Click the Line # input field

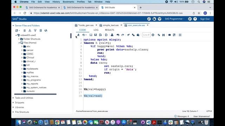(x=146, y=35)
